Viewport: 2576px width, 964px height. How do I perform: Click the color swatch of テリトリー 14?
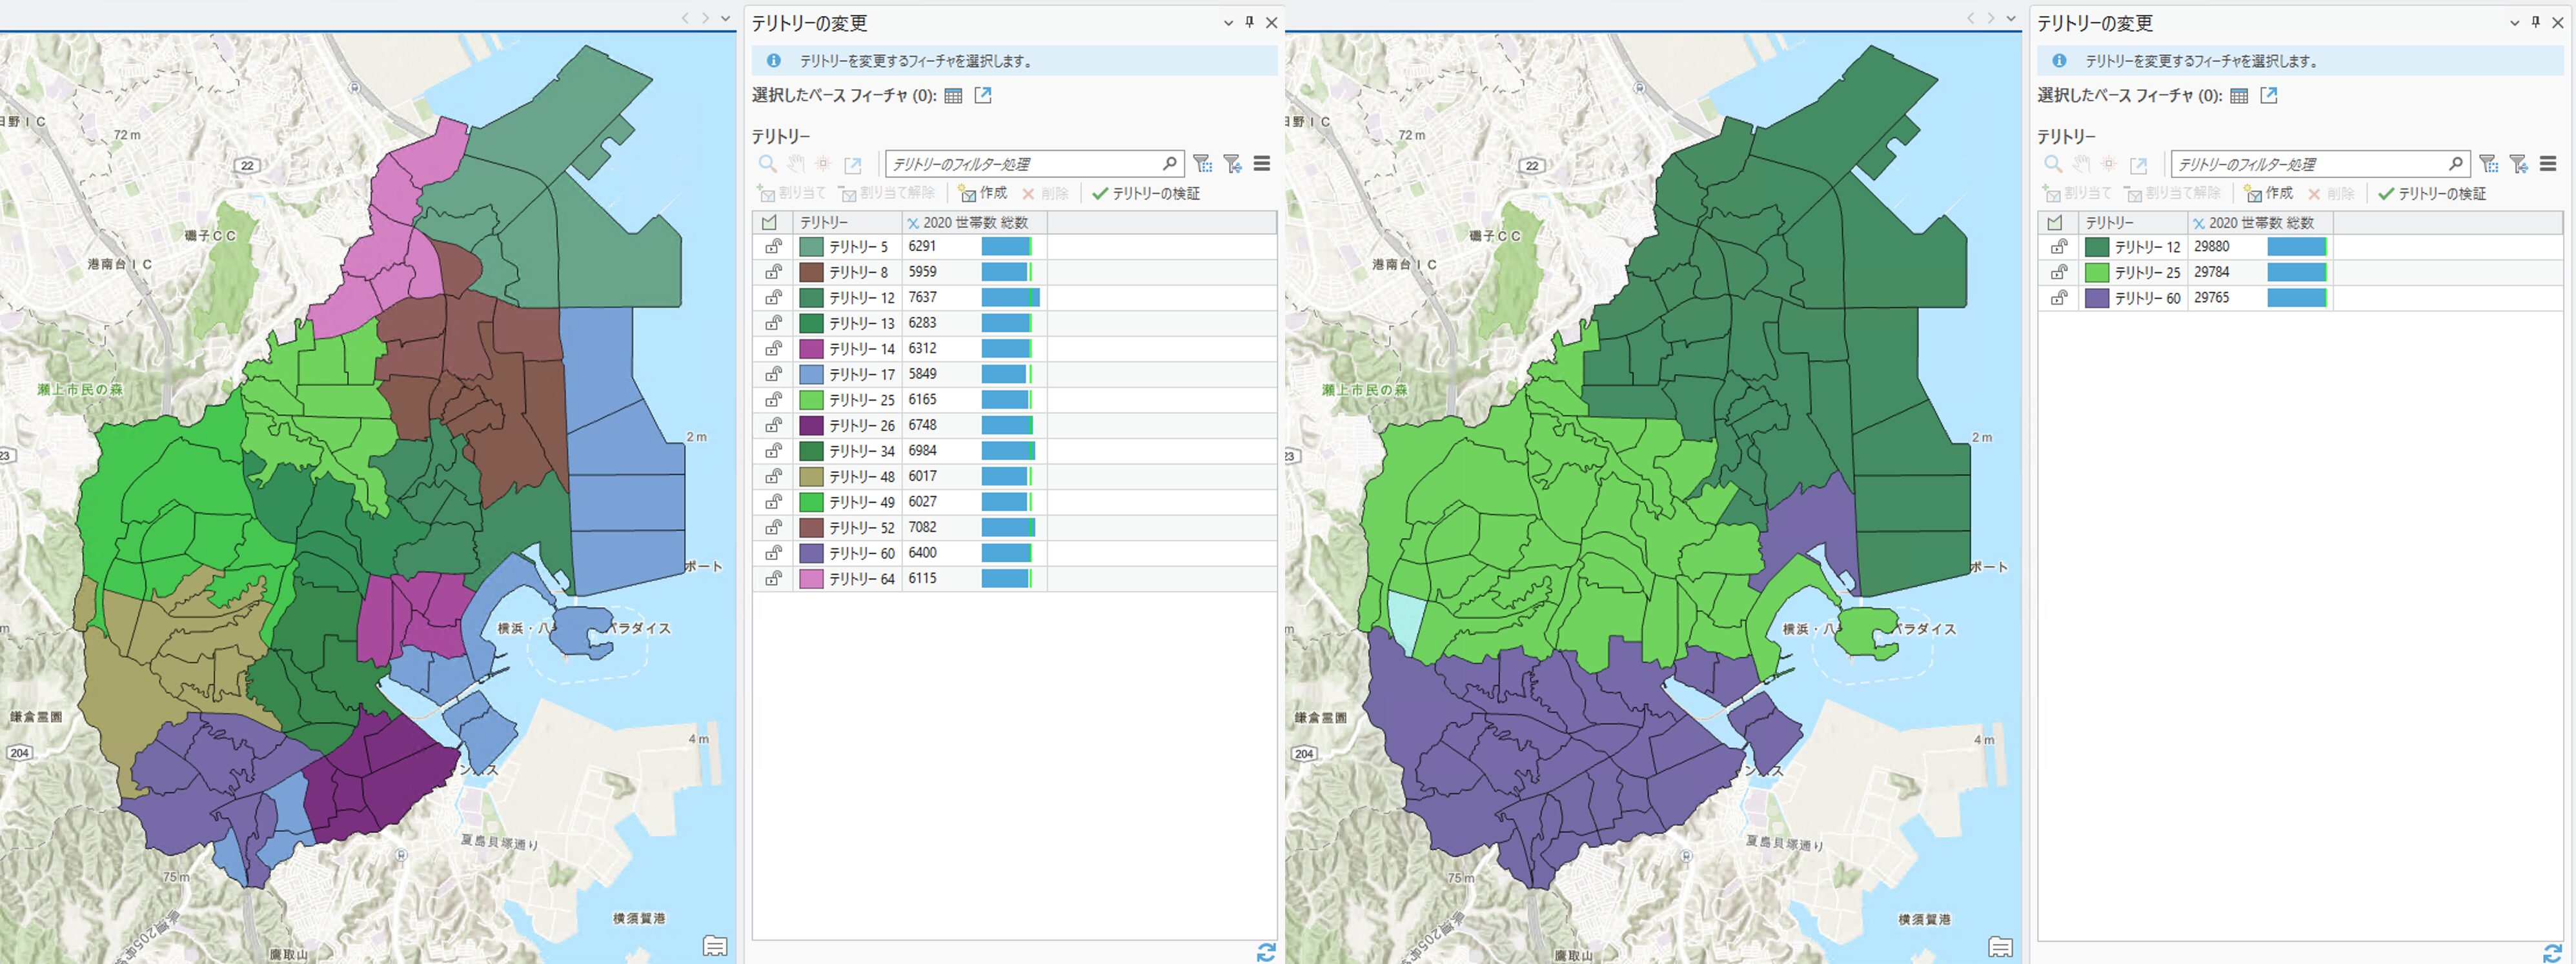coord(811,349)
